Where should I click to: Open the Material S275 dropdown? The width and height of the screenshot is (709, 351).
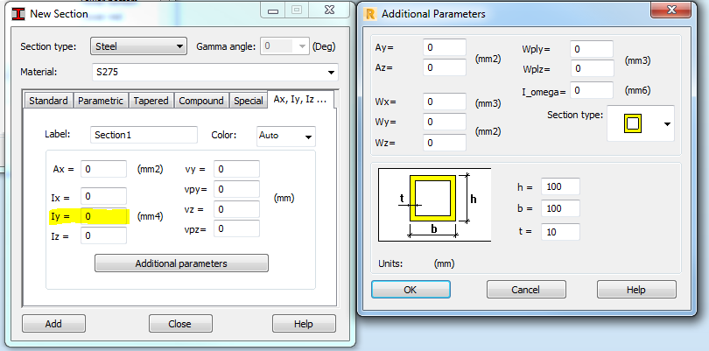(x=332, y=72)
